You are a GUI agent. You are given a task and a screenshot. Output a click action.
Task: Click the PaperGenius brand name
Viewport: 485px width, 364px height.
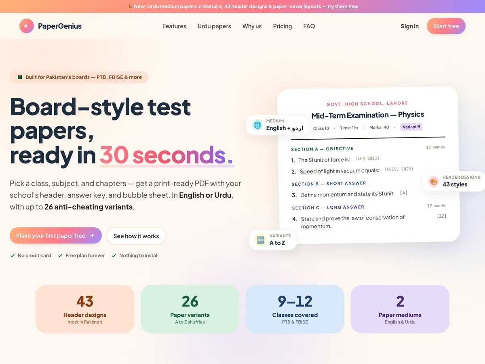60,26
